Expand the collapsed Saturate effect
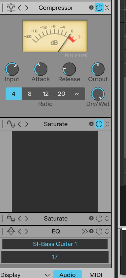The image size is (126, 278). click(x=107, y=218)
